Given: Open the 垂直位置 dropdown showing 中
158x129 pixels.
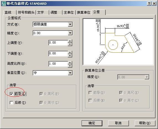Looking at the screenshot, I should [53, 73].
